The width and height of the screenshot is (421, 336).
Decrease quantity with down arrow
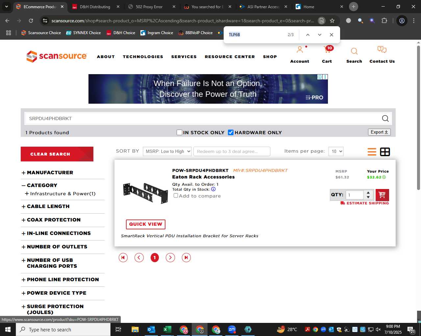click(368, 197)
